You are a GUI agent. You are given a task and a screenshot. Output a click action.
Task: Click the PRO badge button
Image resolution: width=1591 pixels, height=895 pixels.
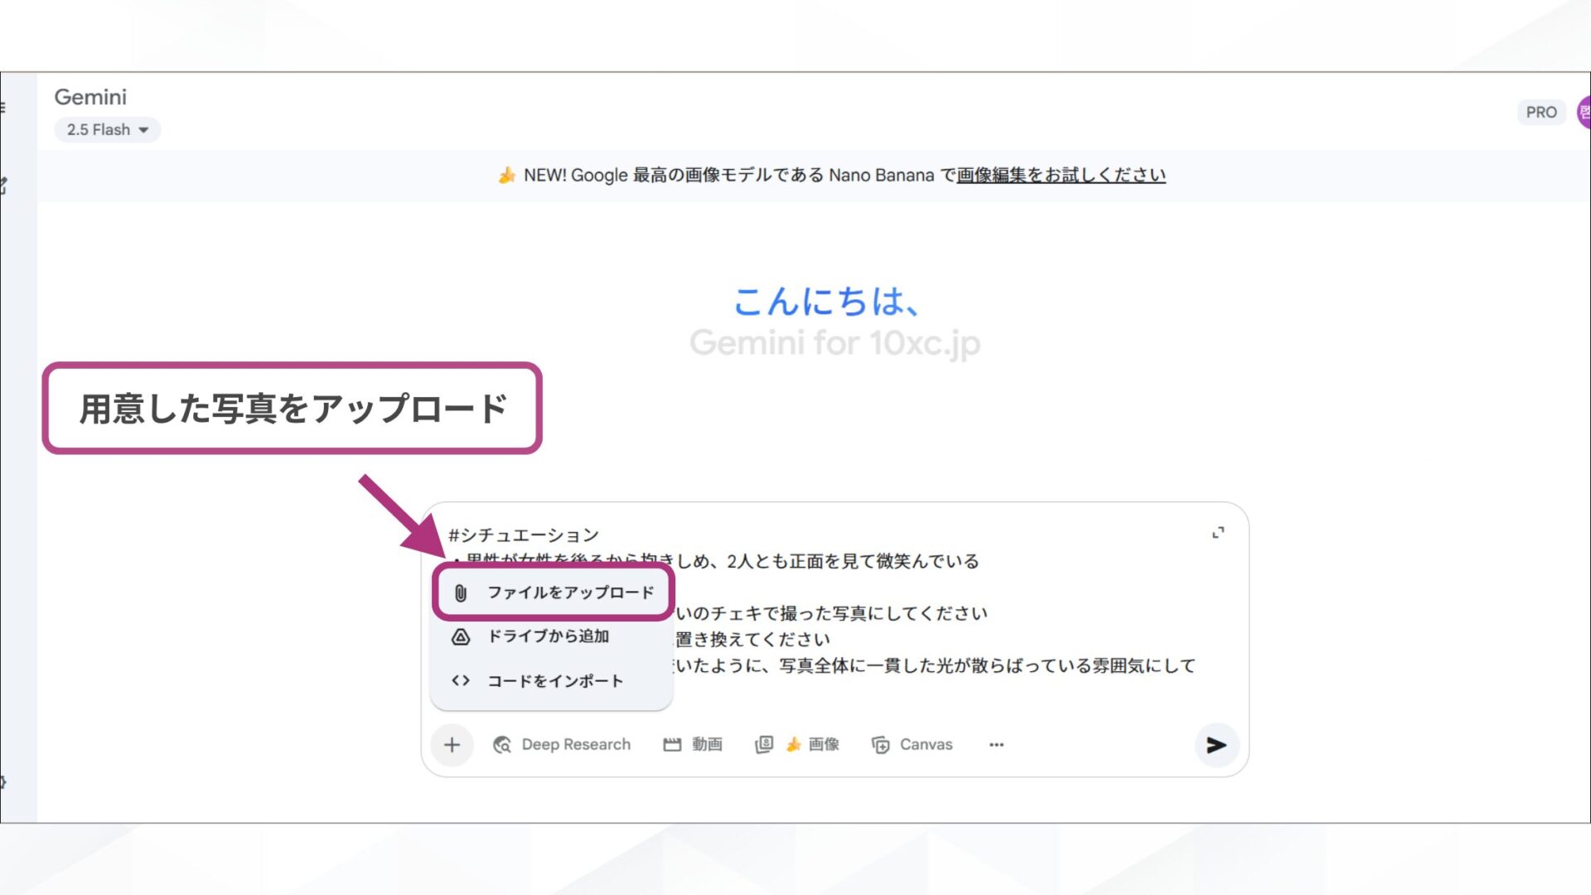point(1540,112)
